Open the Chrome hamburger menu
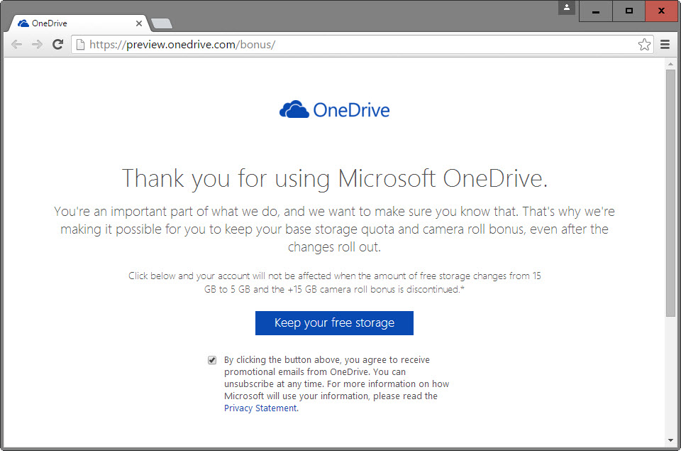 click(x=665, y=44)
